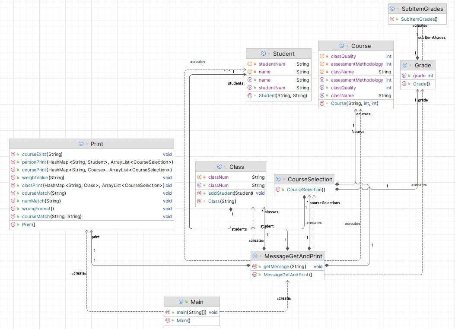The height and width of the screenshot is (329, 455).
Task: Click the method icon next to addStudent(Student)
Action: point(200,193)
